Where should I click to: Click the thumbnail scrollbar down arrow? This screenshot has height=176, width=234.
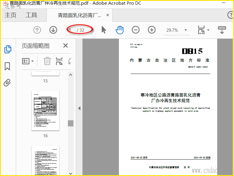click(x=71, y=173)
